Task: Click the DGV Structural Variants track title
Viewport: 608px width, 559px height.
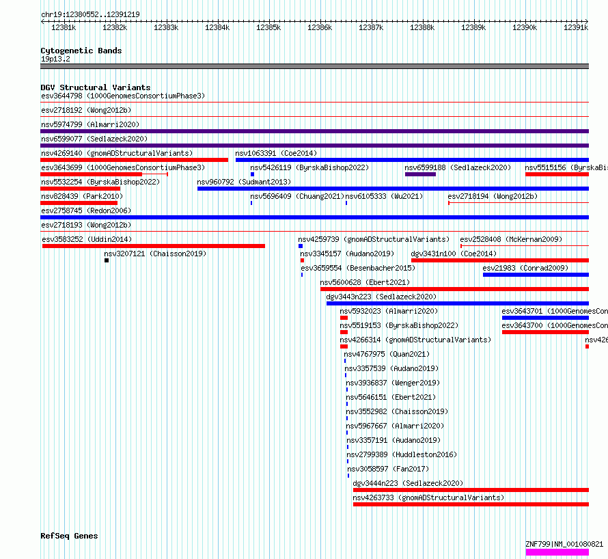Action: [96, 87]
